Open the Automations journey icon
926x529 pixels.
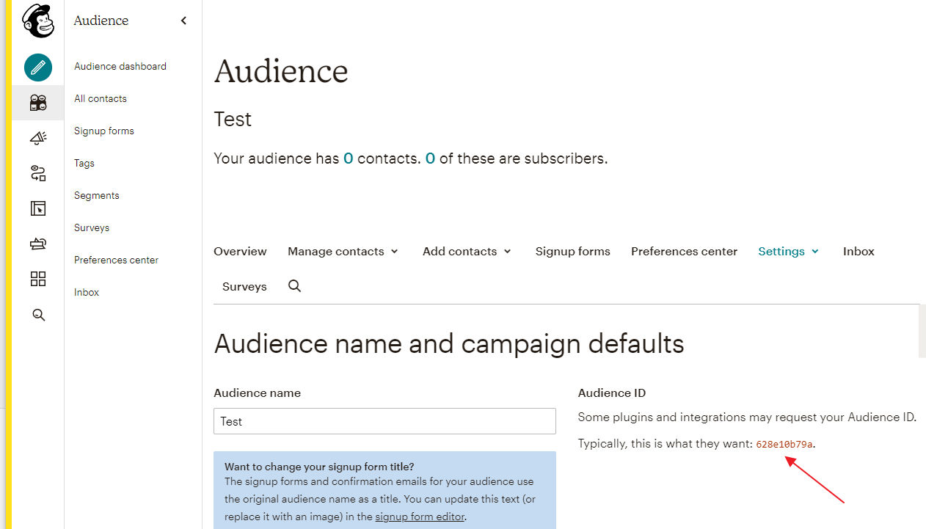point(37,173)
